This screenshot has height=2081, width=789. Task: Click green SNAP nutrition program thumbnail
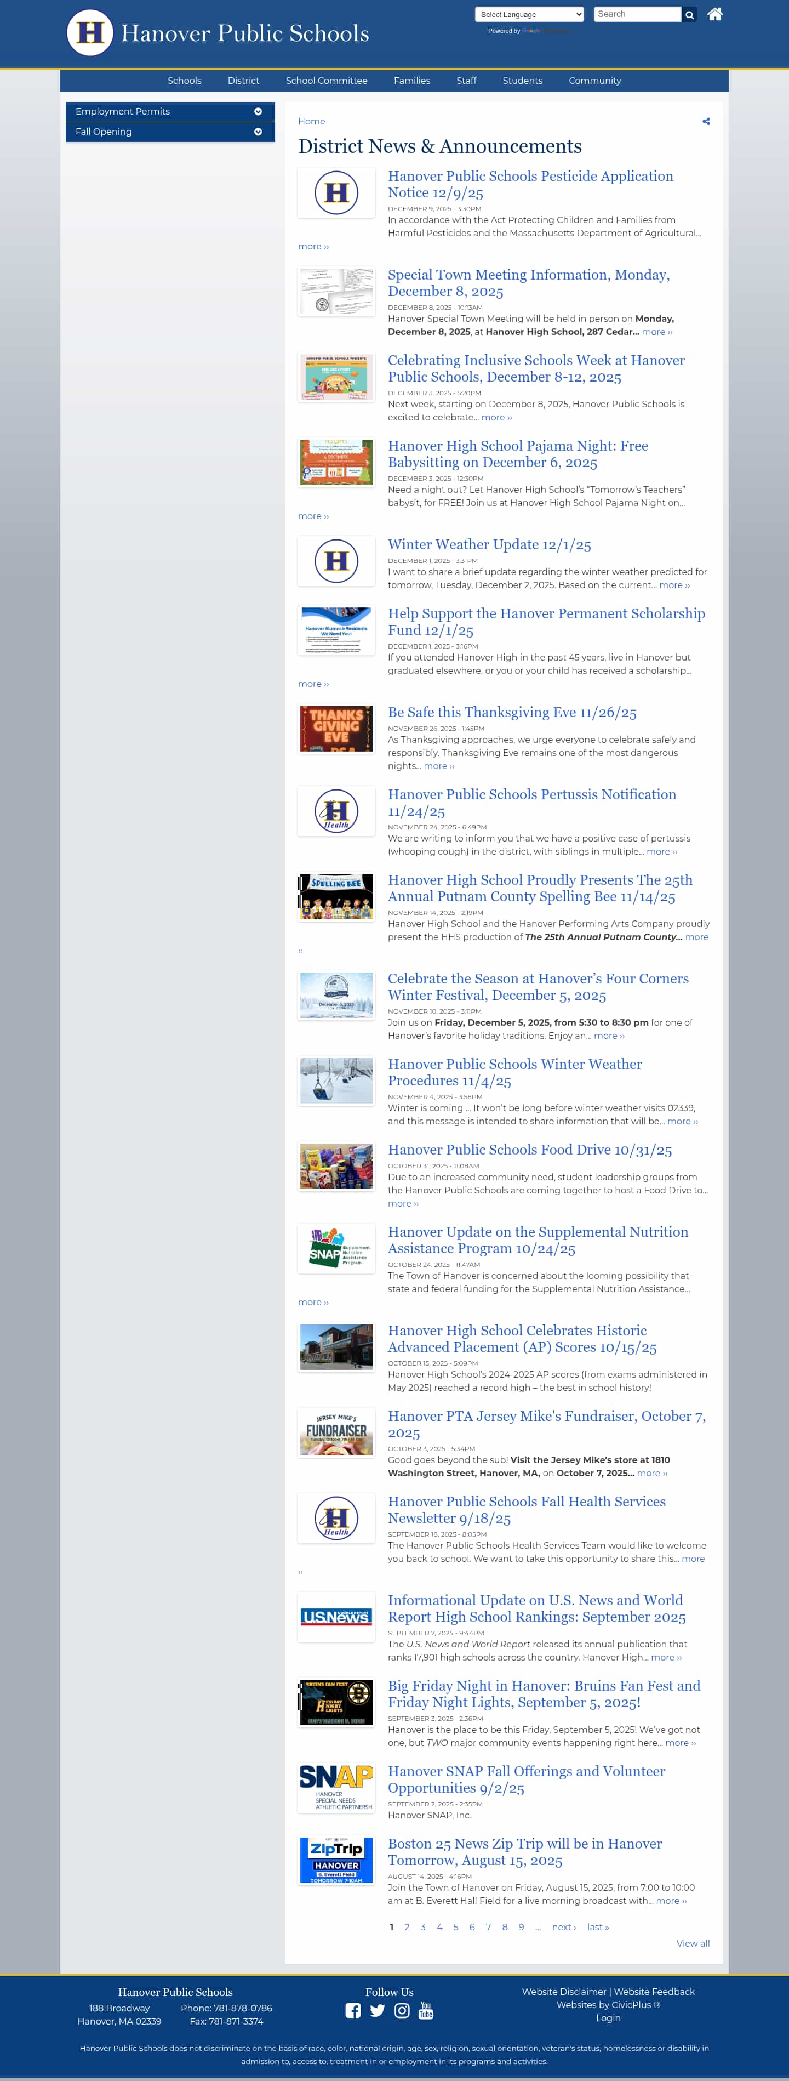tap(336, 1249)
